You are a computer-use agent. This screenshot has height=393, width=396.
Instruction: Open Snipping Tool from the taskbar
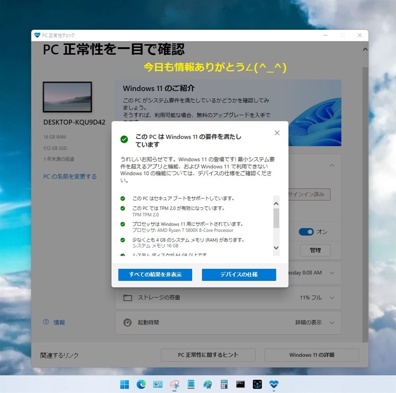pos(174,384)
